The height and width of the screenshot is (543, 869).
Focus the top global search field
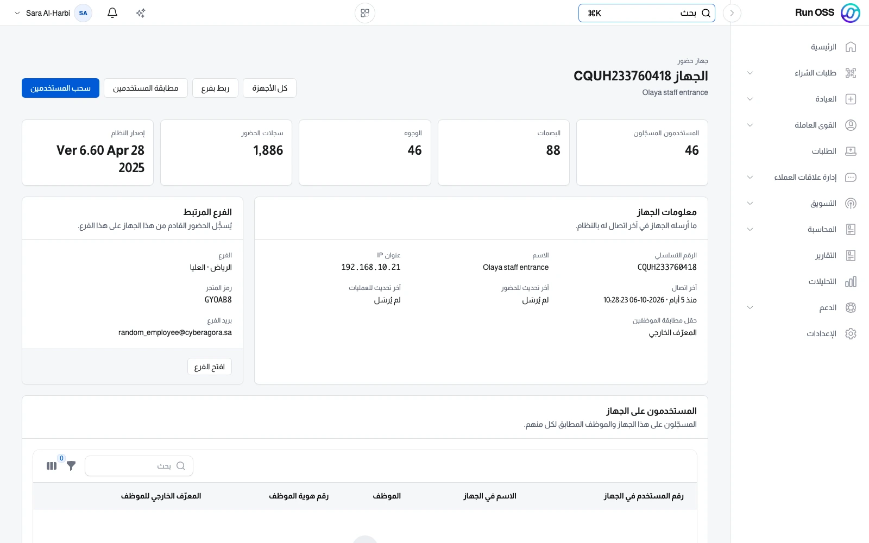647,13
